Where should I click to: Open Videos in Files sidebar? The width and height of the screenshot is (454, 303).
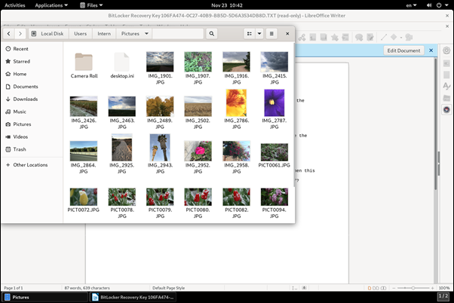[32, 136]
